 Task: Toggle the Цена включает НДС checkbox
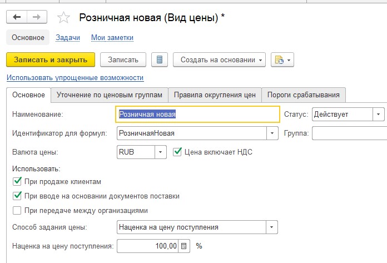point(177,152)
